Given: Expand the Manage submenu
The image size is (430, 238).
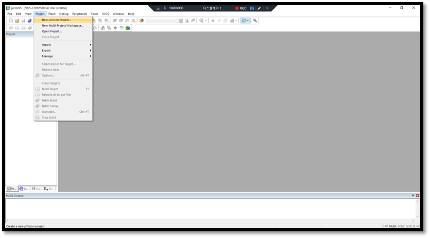Looking at the screenshot, I should pos(63,56).
